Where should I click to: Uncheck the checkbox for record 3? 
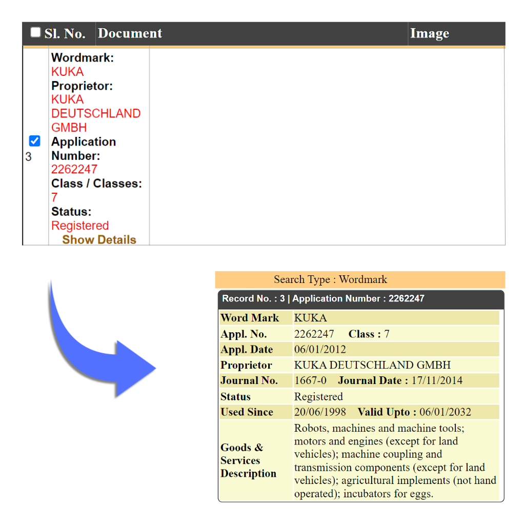(34, 141)
